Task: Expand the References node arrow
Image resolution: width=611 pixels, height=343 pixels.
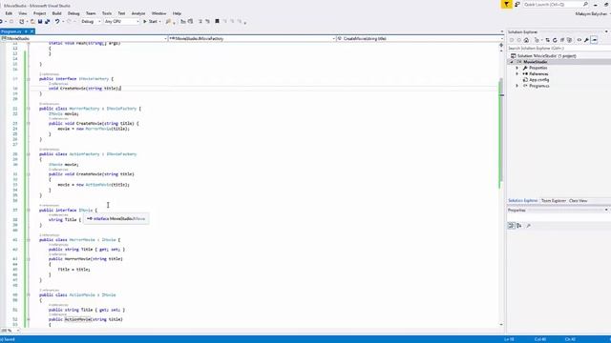Action: 517,74
